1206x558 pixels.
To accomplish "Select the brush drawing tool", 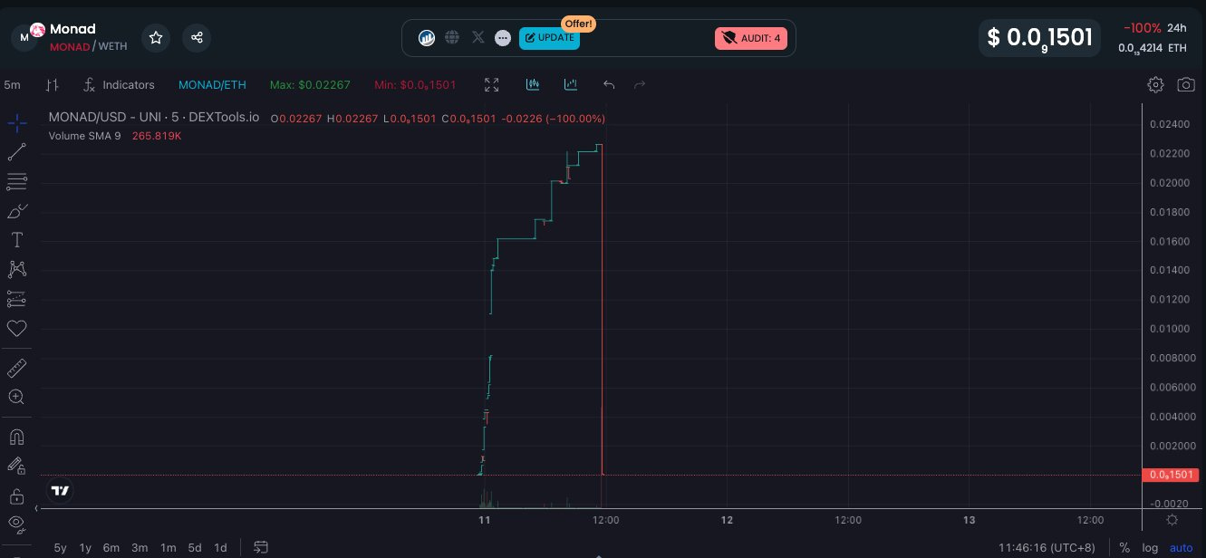I will [16, 211].
